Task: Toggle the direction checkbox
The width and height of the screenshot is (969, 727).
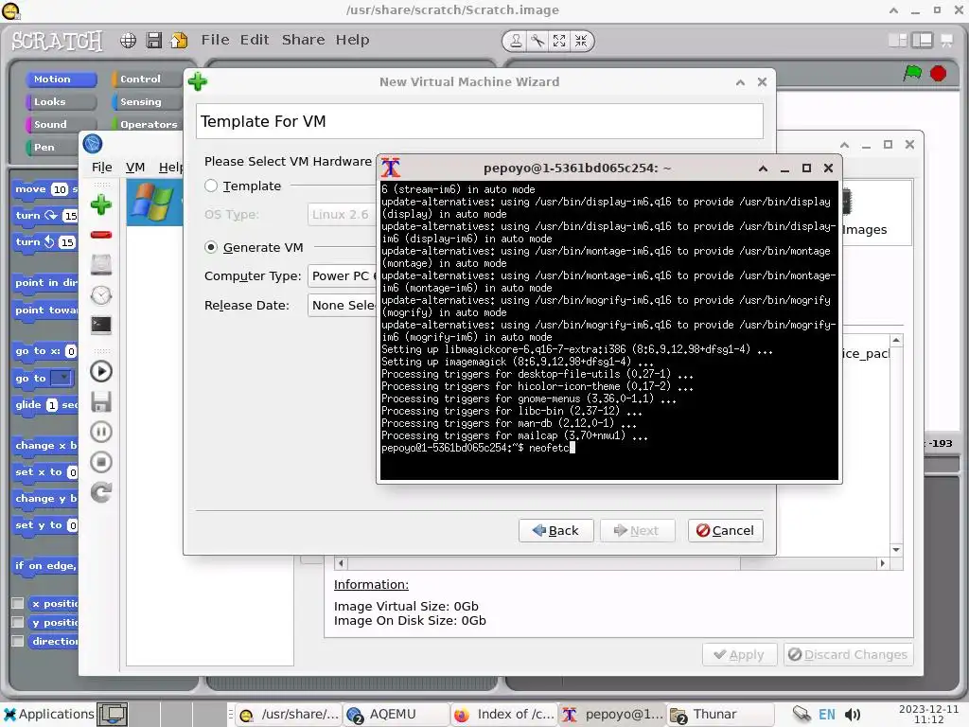Action: tap(18, 641)
